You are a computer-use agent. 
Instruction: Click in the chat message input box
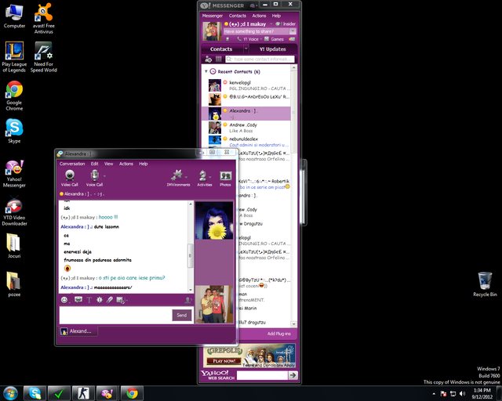(x=115, y=315)
